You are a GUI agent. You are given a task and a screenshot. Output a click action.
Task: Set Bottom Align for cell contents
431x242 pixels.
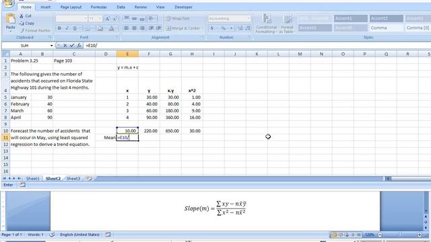click(x=142, y=18)
